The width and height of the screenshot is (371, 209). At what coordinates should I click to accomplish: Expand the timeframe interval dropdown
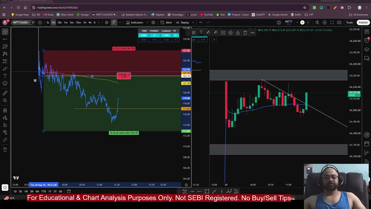point(99,22)
